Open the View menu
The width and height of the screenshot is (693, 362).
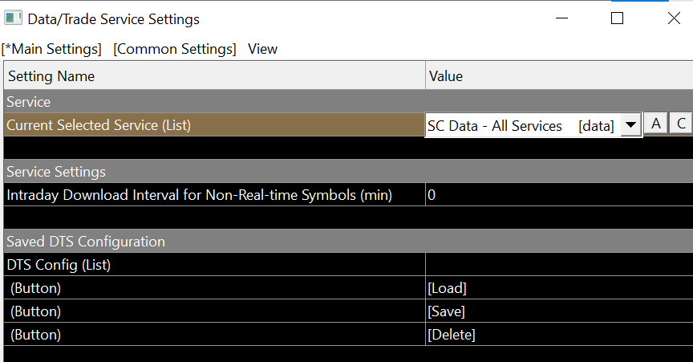pyautogui.click(x=262, y=49)
